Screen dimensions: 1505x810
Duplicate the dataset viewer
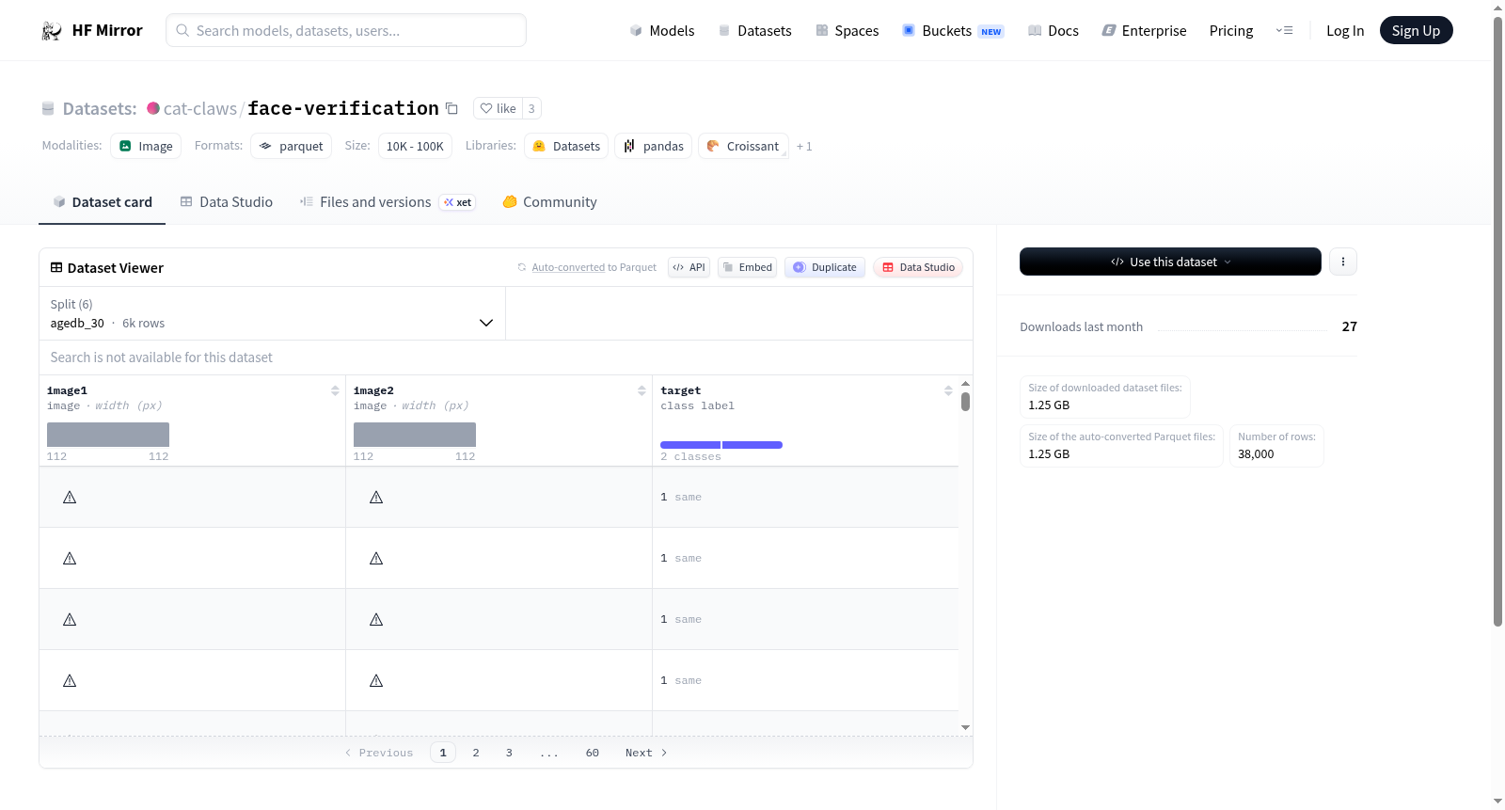pos(825,267)
